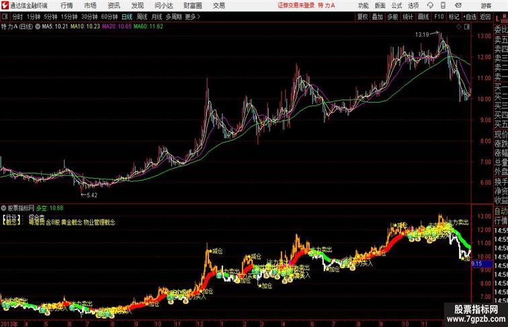Open the main chart indicator dropdown arrow
This screenshot has width=508, height=327.
click(38, 27)
